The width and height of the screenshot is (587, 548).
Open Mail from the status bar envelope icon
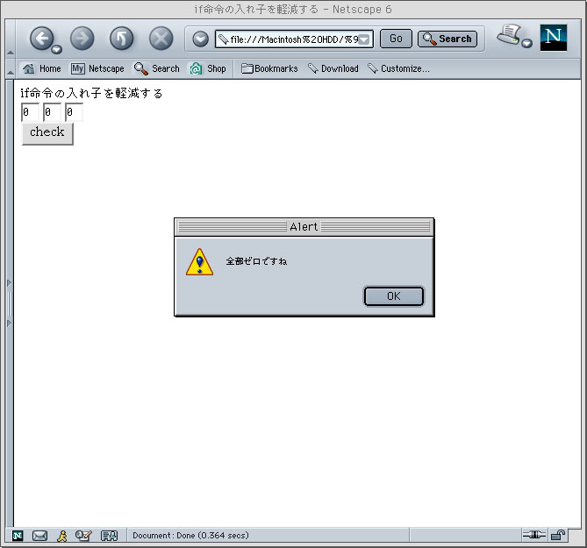(39, 536)
